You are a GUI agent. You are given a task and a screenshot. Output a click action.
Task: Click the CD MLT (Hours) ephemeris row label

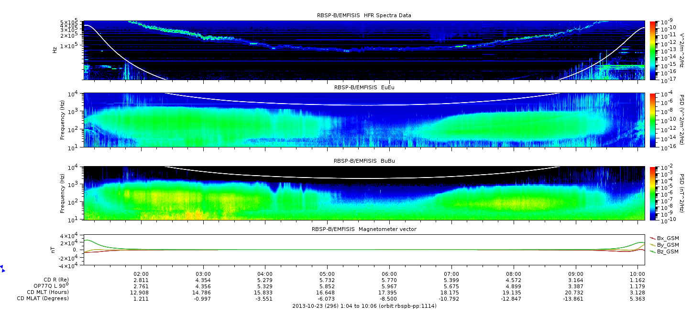pos(48,292)
